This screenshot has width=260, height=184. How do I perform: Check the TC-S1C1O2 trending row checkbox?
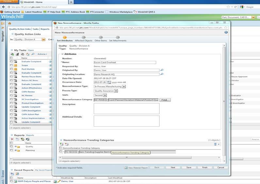coord(60,151)
